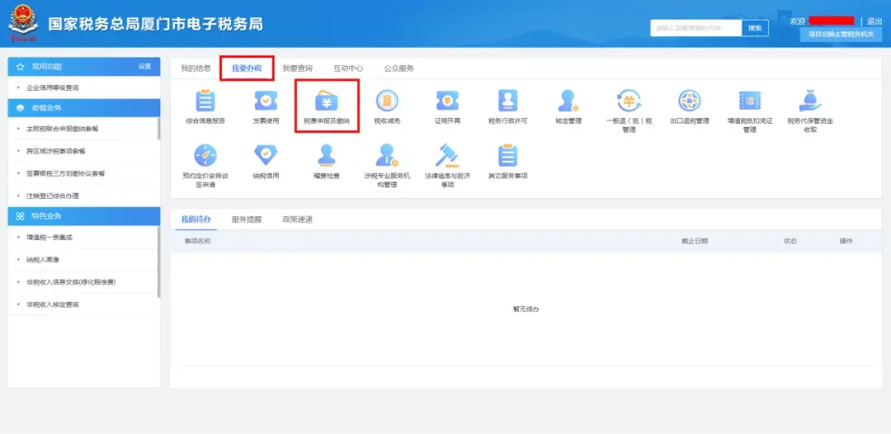Open 出口退税管理 globe icon
891x434 pixels.
click(x=690, y=101)
